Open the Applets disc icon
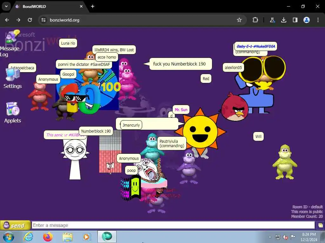This screenshot has height=243, width=325. click(x=12, y=113)
